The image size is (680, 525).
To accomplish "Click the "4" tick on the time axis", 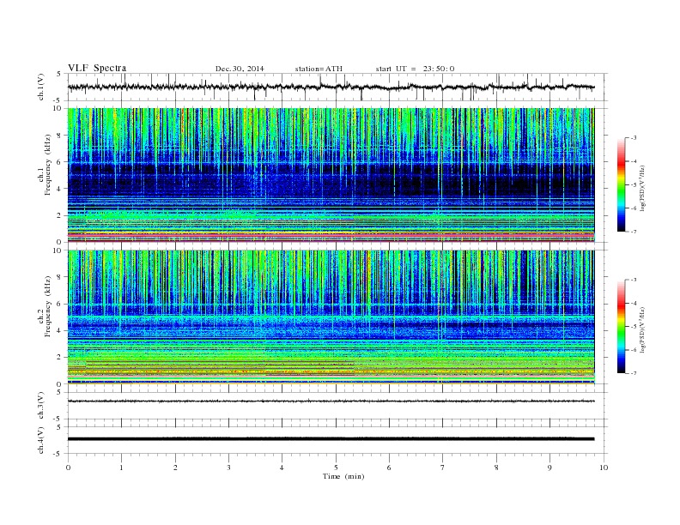I will (282, 468).
